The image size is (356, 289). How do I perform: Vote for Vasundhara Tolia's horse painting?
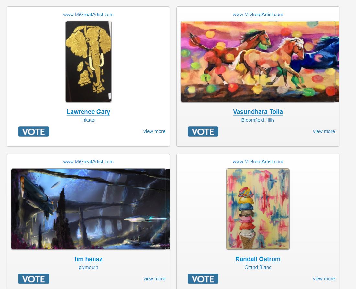[x=203, y=131]
